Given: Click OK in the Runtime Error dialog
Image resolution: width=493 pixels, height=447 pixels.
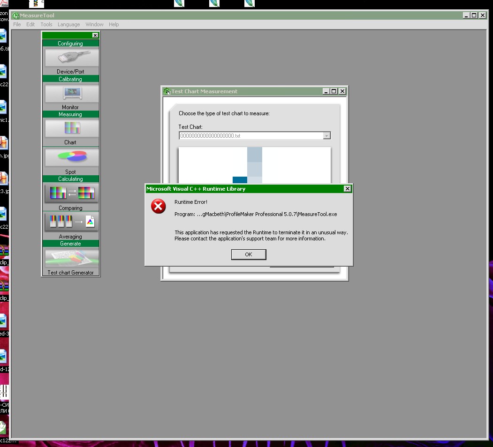Looking at the screenshot, I should click(249, 254).
